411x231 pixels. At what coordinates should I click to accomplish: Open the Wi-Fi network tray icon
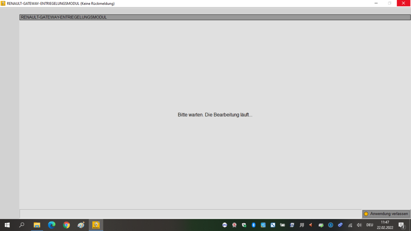coord(350,225)
